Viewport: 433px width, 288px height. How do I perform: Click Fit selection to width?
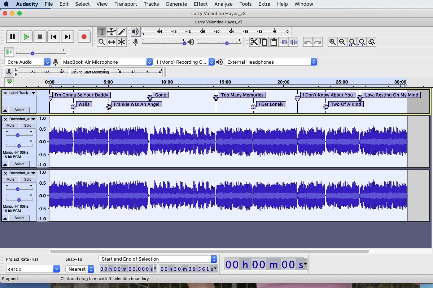pyautogui.click(x=352, y=42)
